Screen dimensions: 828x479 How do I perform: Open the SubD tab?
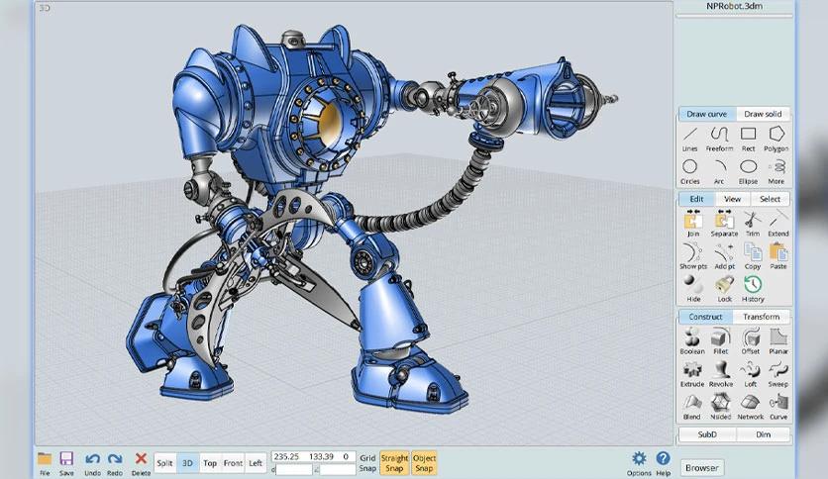tap(707, 434)
